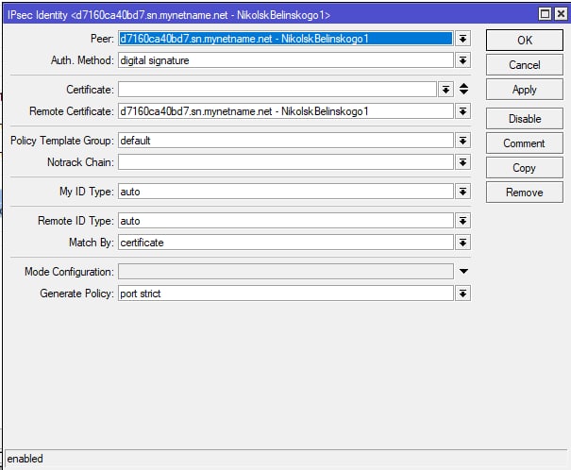Open the Remote ID Type dropdown

pos(462,221)
